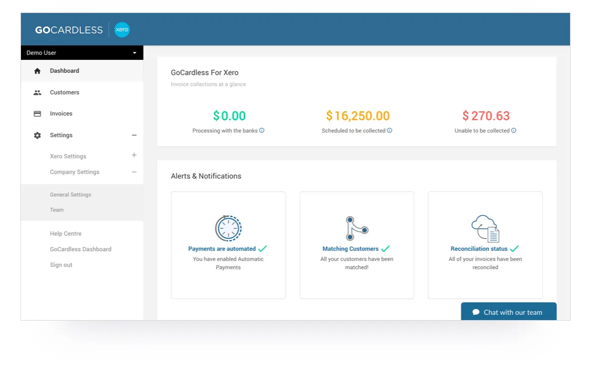Open Matching Customers link

click(x=350, y=249)
